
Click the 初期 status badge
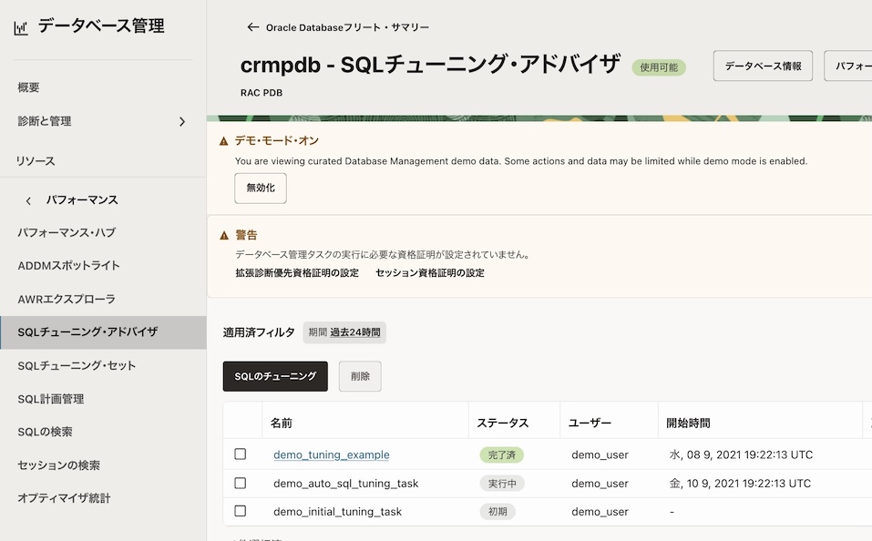coord(498,512)
